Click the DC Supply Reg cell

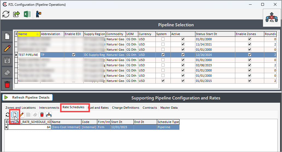click(x=95, y=55)
